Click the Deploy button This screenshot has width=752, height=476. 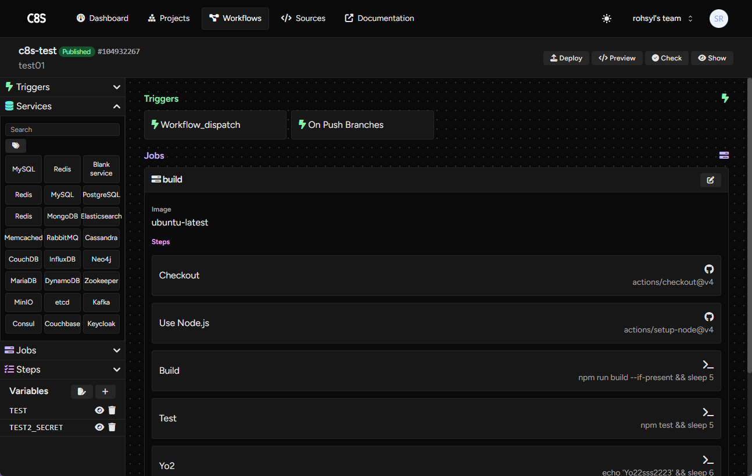pos(566,58)
